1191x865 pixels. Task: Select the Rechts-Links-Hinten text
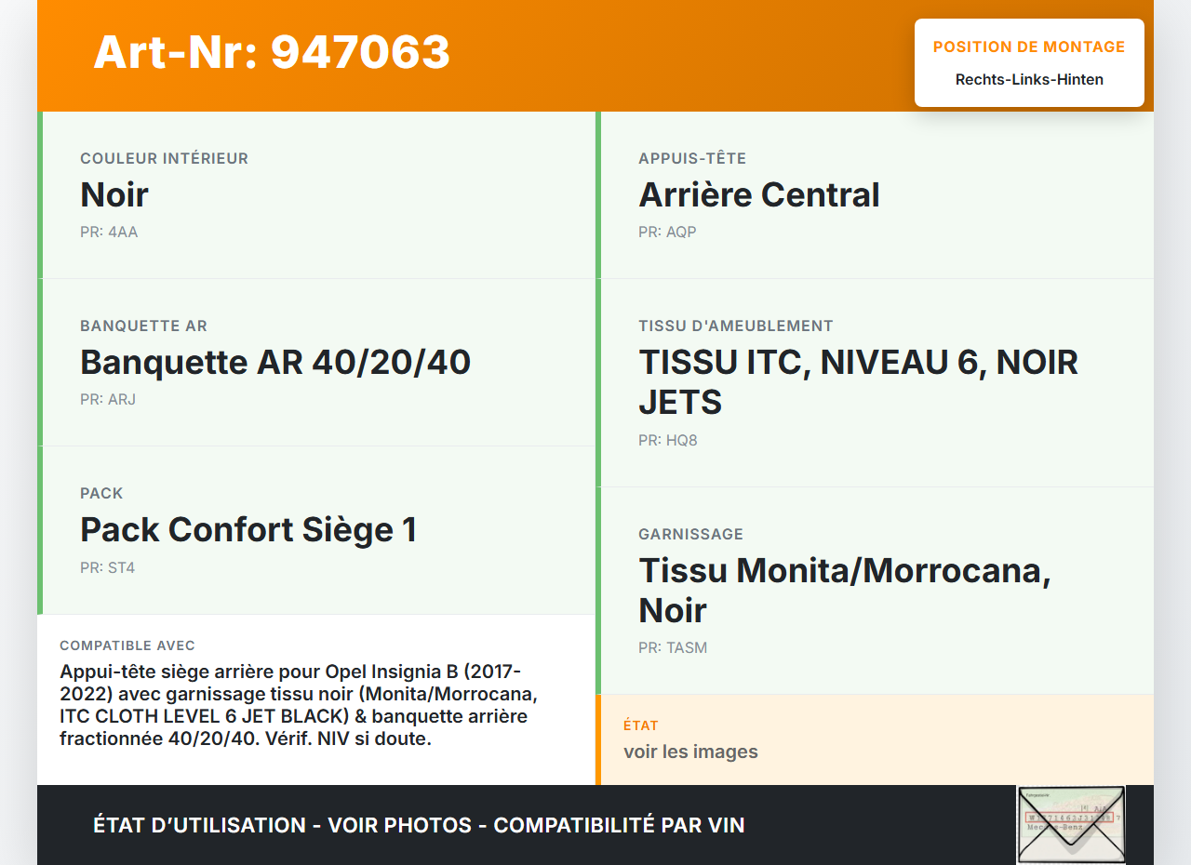(x=1029, y=80)
